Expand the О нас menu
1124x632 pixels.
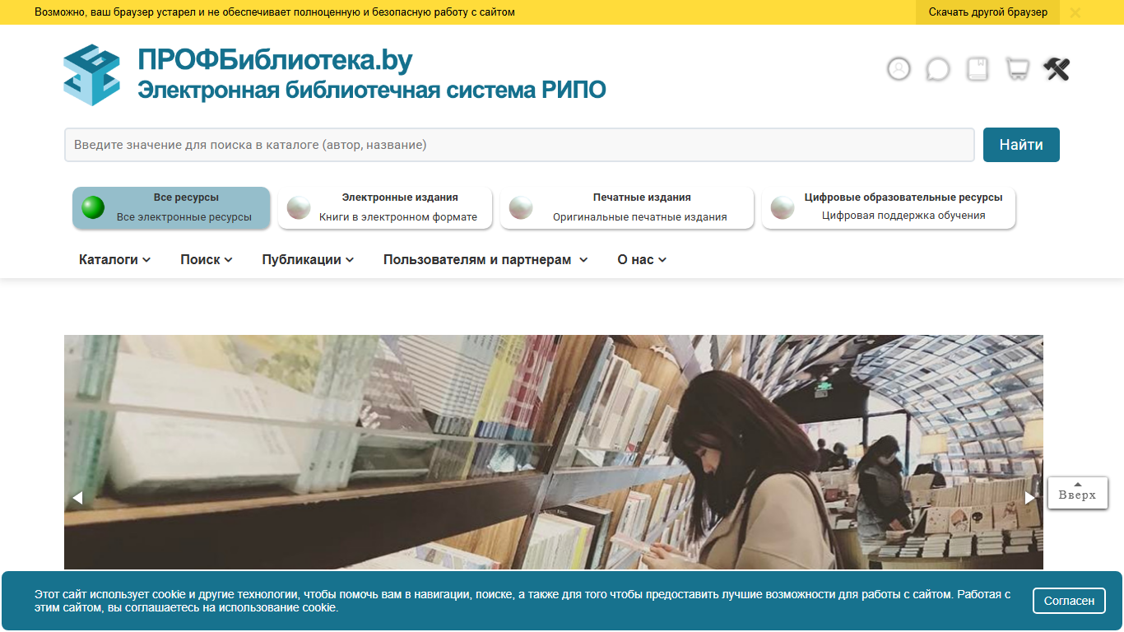pos(642,259)
